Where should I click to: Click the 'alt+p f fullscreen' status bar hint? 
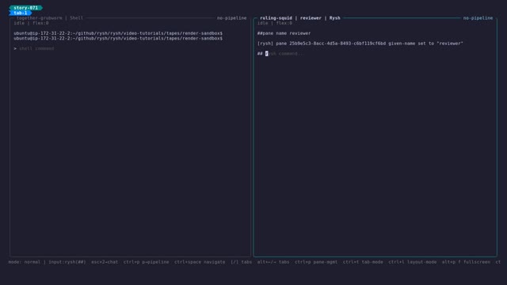466,262
